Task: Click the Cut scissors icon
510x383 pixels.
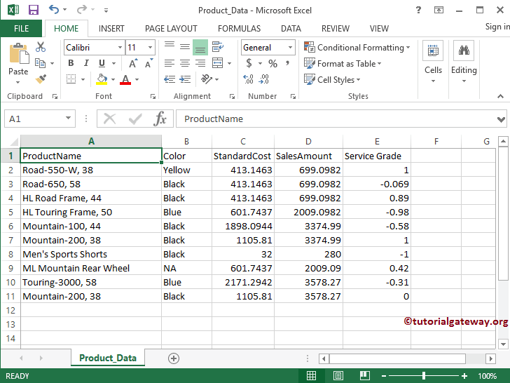Action: pyautogui.click(x=41, y=47)
